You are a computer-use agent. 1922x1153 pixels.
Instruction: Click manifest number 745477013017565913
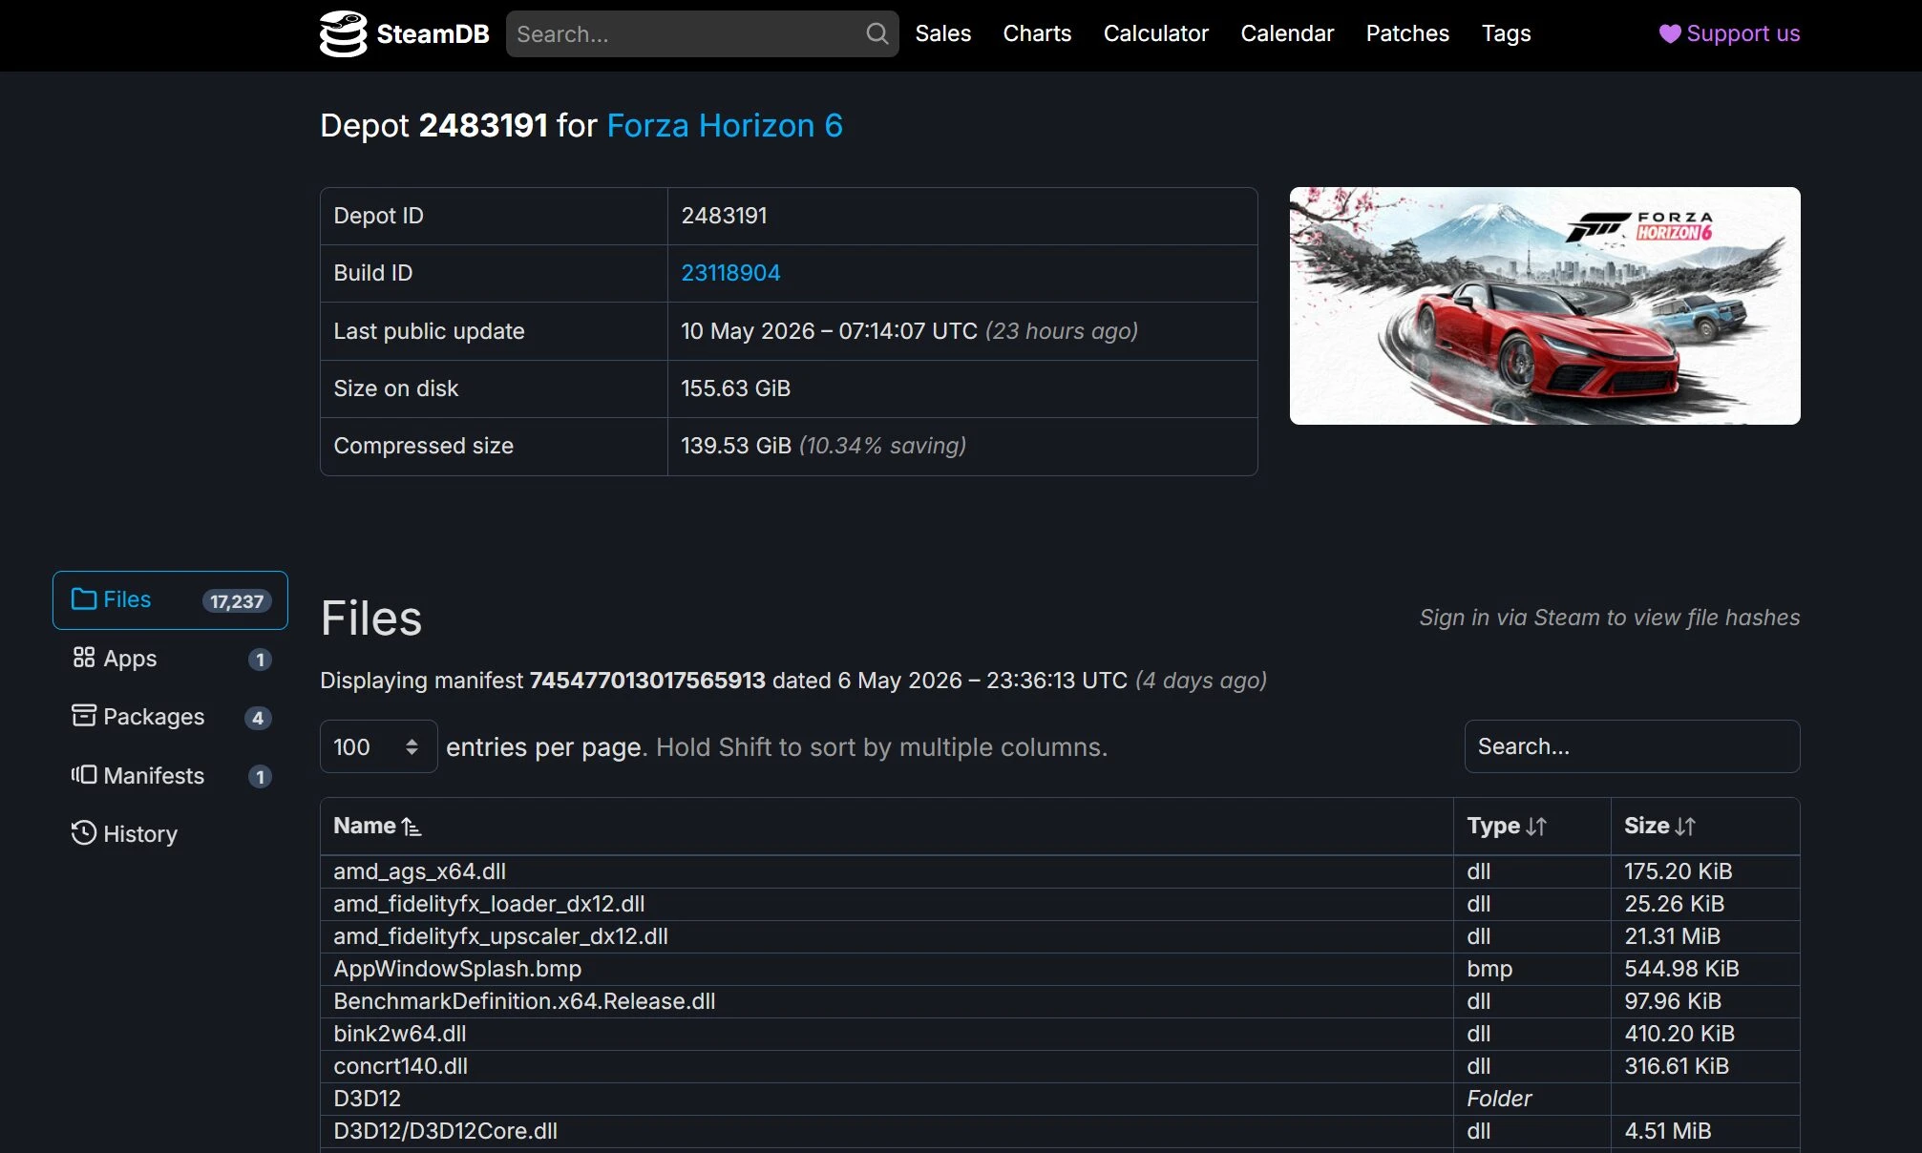[x=647, y=681]
